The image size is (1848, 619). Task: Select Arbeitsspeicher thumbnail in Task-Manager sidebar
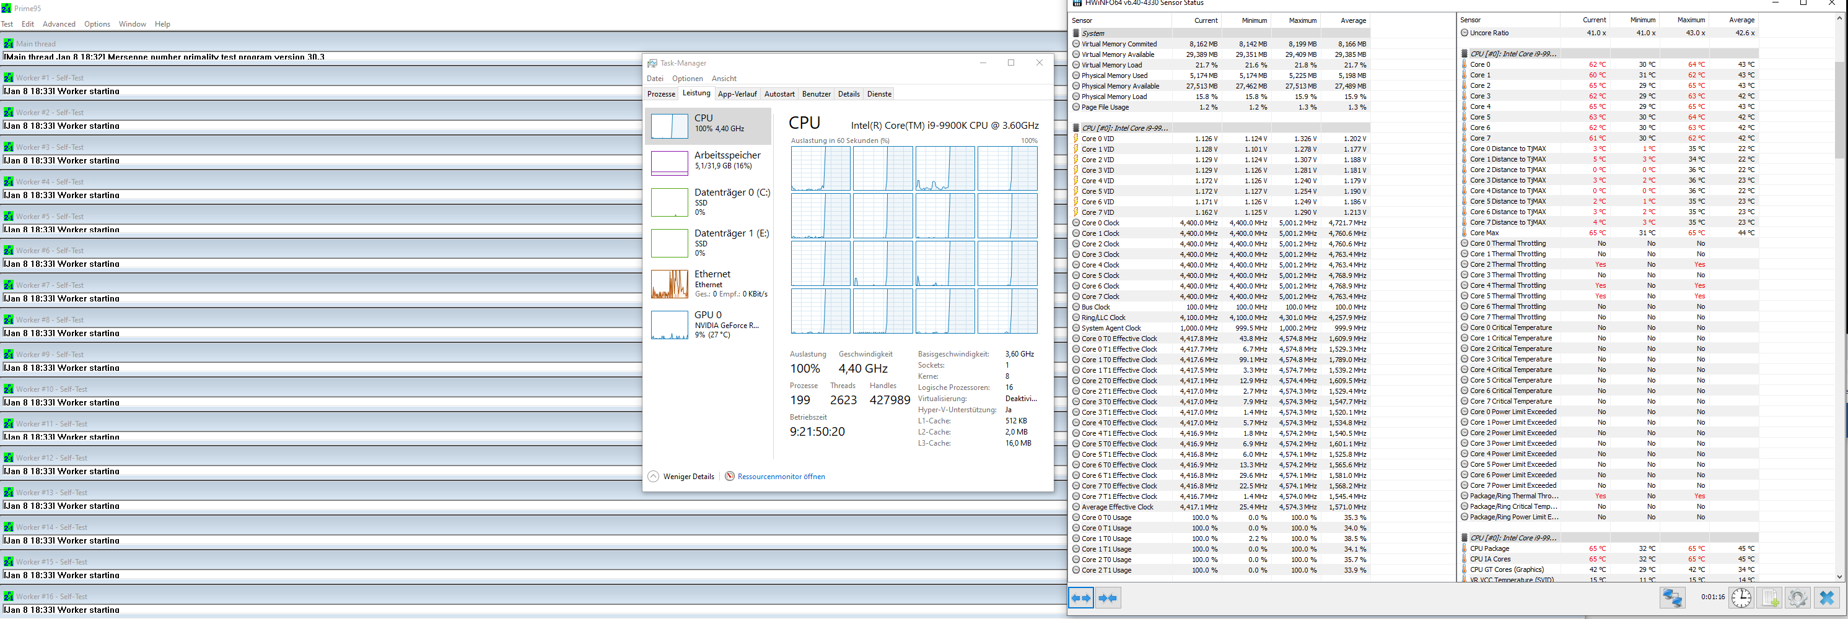pos(669,163)
